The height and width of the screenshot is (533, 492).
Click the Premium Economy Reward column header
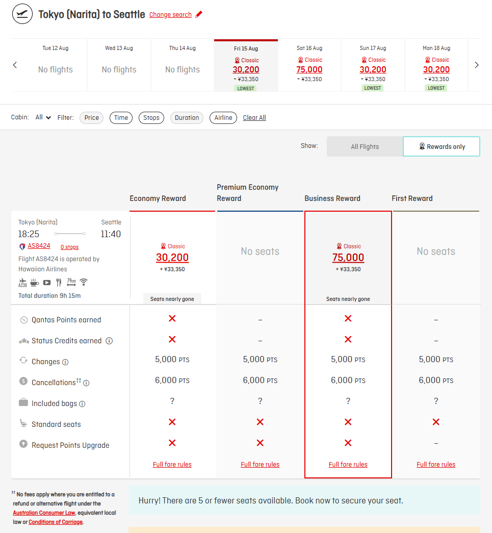[x=248, y=193]
